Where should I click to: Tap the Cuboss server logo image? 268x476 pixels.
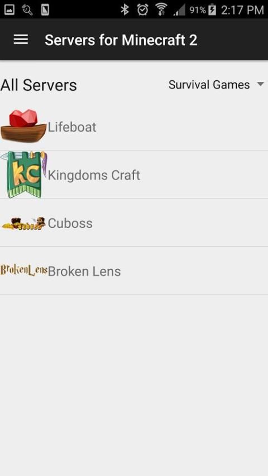(23, 223)
